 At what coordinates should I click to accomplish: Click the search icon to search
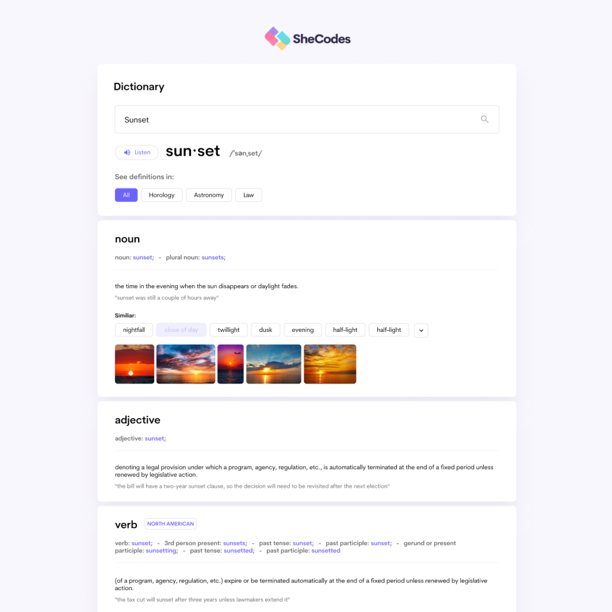(484, 119)
